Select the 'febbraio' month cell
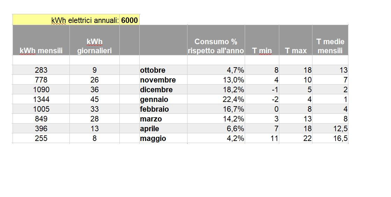Screen dimensions: 391x197 click(x=163, y=109)
